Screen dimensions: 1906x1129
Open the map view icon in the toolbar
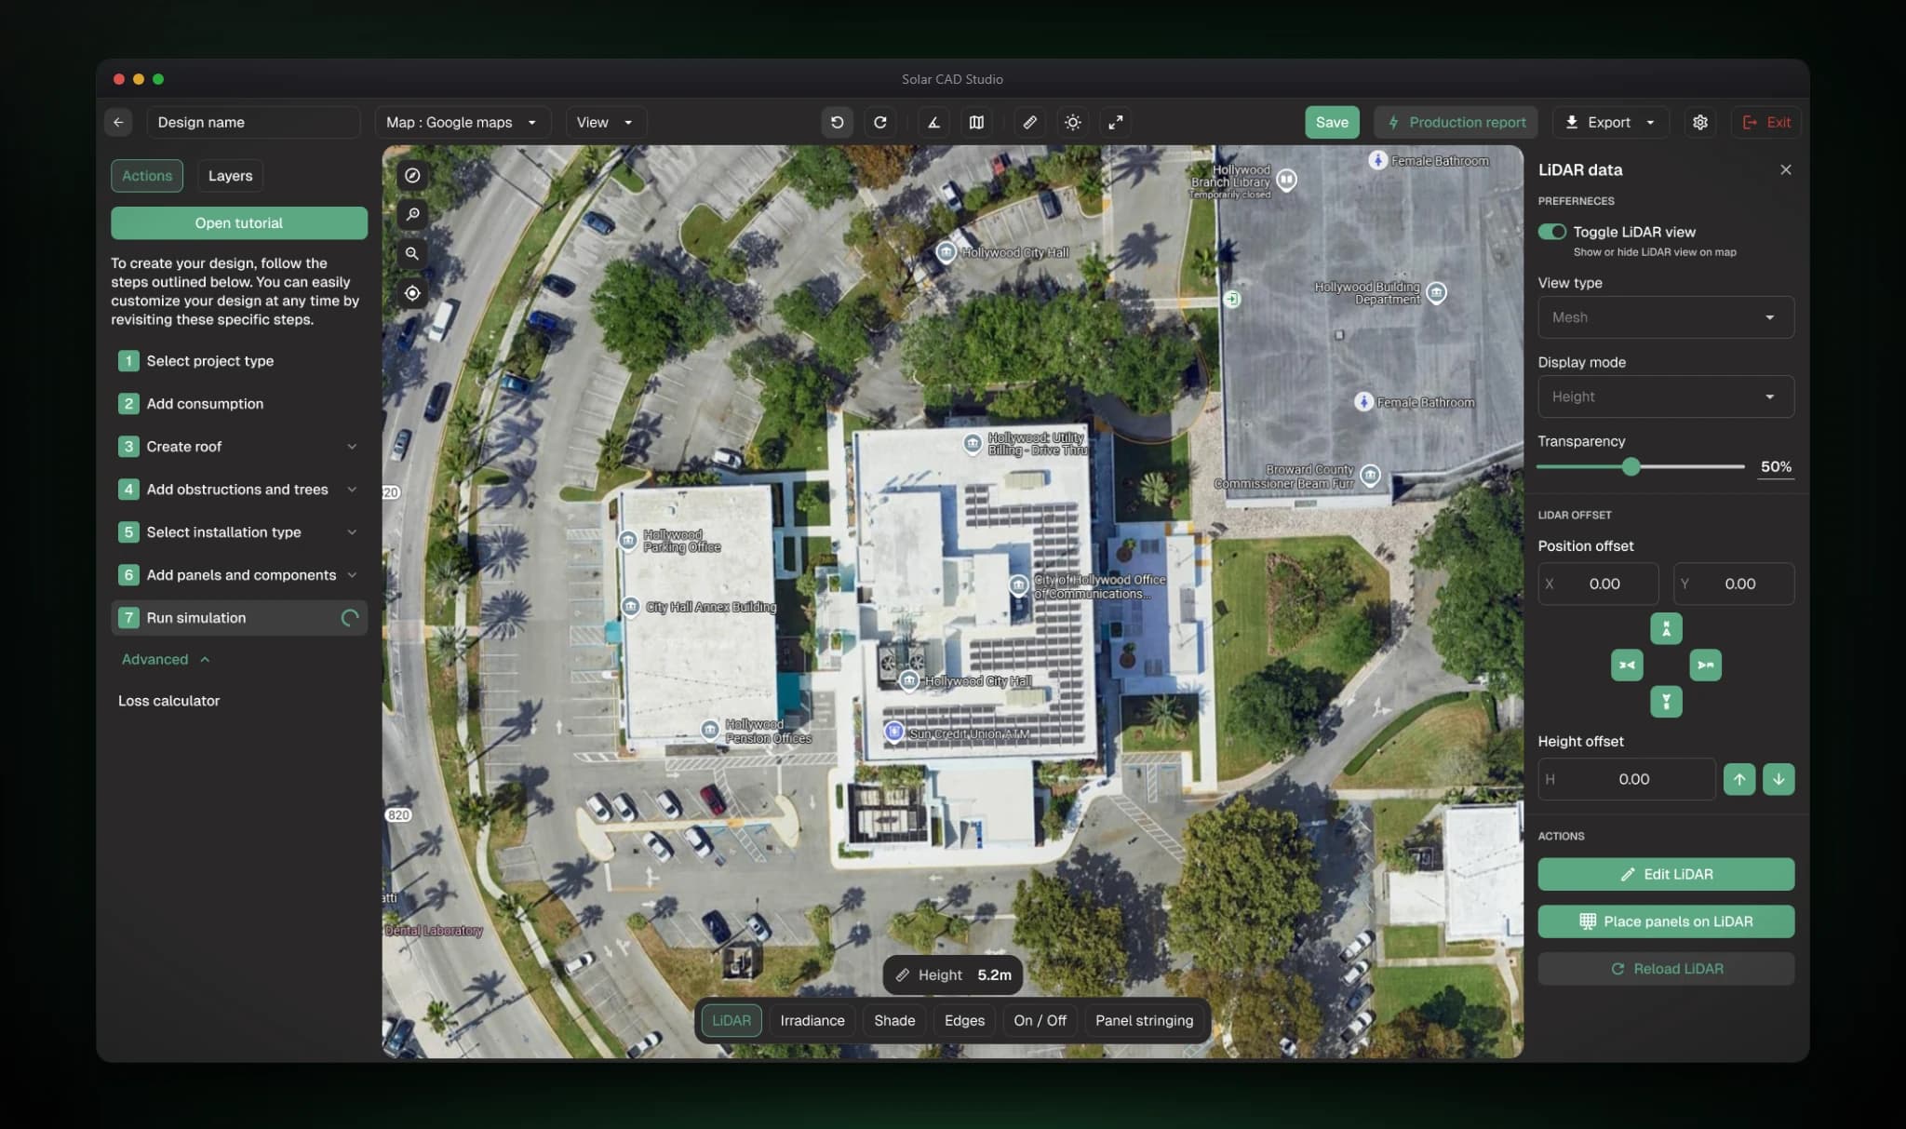pos(976,122)
